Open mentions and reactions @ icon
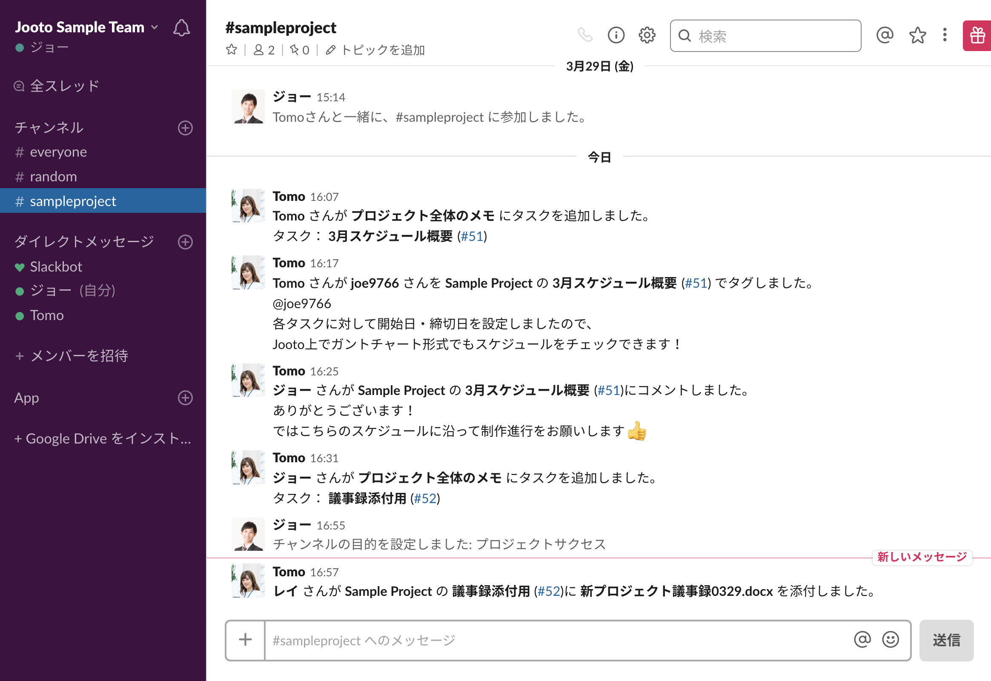The image size is (991, 681). 885,35
